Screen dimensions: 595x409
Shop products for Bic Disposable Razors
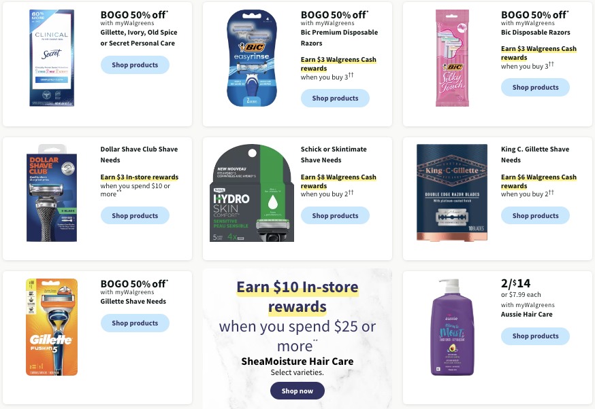535,88
